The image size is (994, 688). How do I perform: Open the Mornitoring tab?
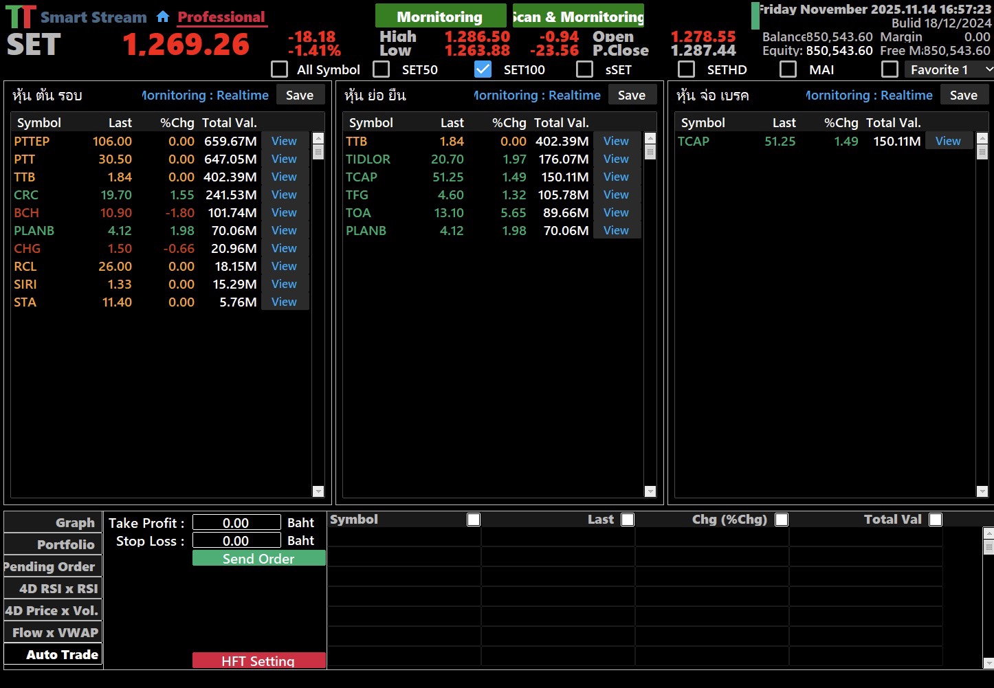point(440,16)
